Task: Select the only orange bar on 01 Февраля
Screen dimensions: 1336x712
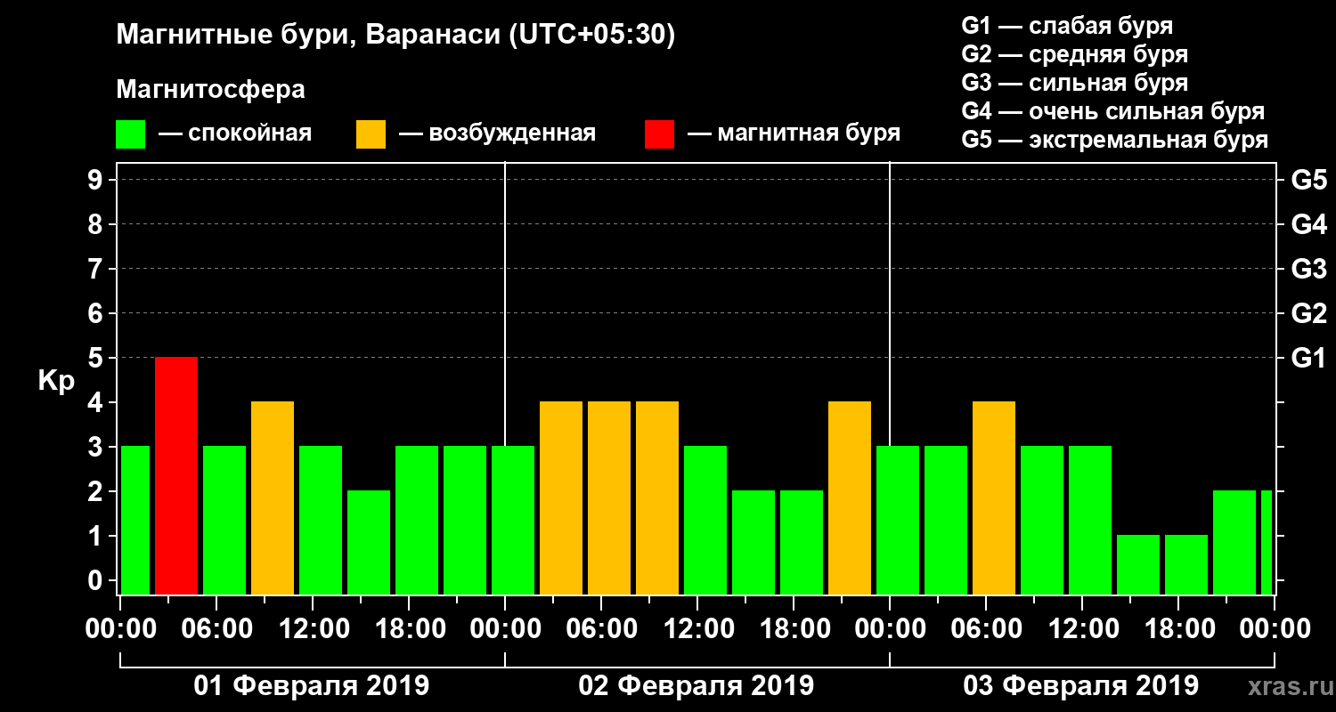Action: coord(273,498)
